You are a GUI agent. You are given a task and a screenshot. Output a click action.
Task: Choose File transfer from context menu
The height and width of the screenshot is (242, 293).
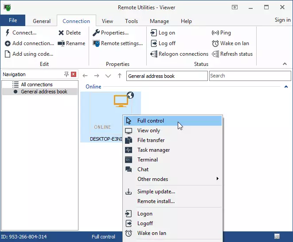tap(151, 140)
